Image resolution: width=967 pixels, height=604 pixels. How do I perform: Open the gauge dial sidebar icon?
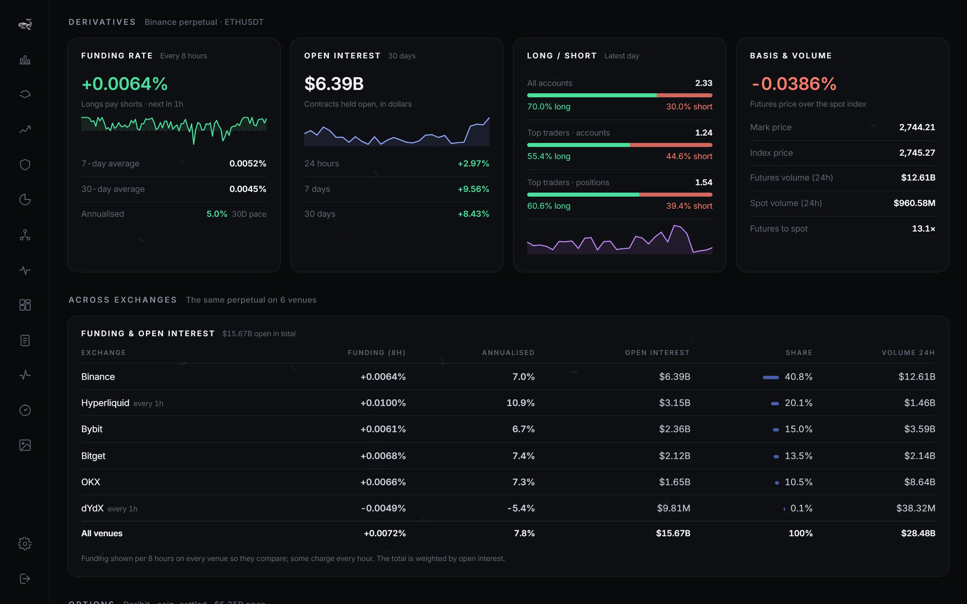coord(25,410)
